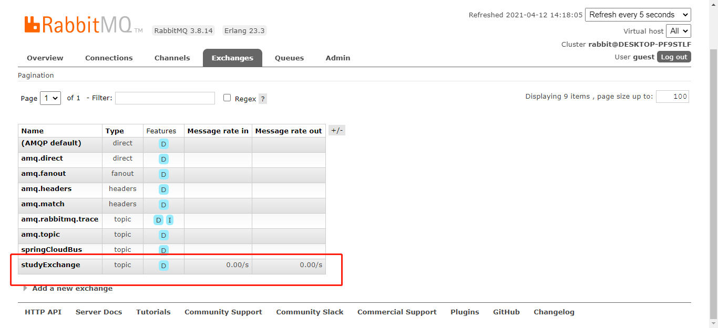The width and height of the screenshot is (718, 328).
Task: Open the amq.headers exchange
Action: 46,188
